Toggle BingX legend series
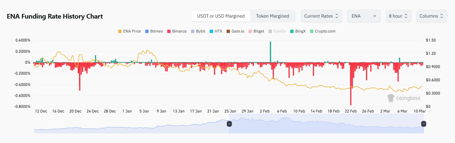The width and height of the screenshot is (455, 143). tap(298, 31)
